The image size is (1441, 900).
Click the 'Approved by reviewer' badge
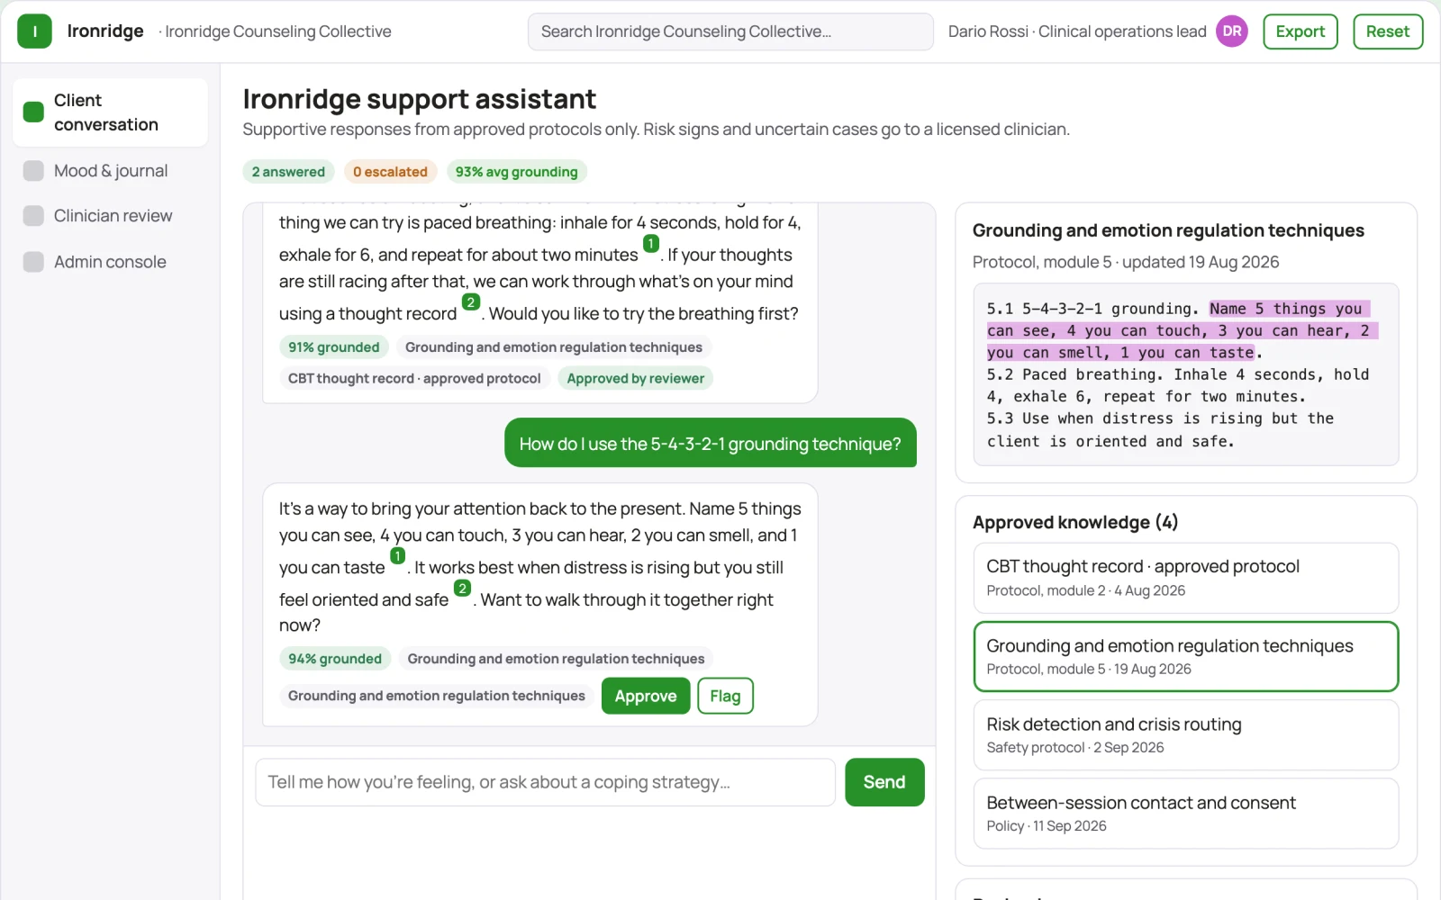(x=635, y=379)
